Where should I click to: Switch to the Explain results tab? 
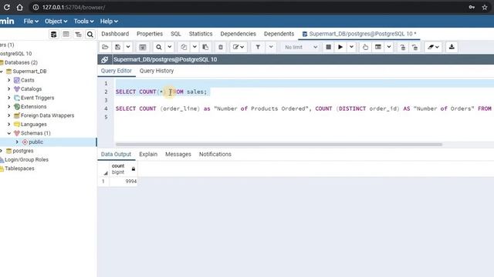[148, 154]
